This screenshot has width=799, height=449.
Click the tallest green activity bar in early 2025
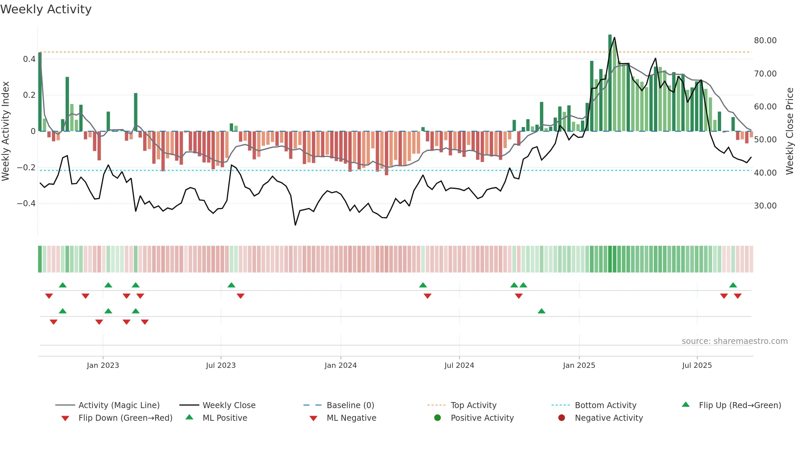pyautogui.click(x=610, y=83)
